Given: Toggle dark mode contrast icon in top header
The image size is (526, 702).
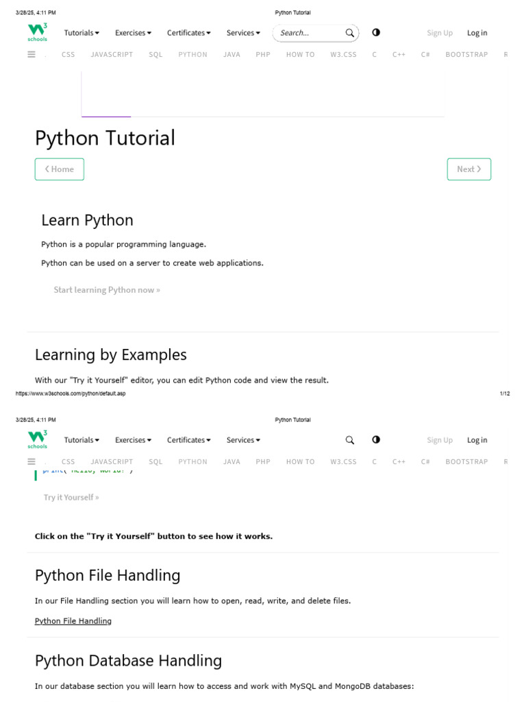Looking at the screenshot, I should pos(376,32).
